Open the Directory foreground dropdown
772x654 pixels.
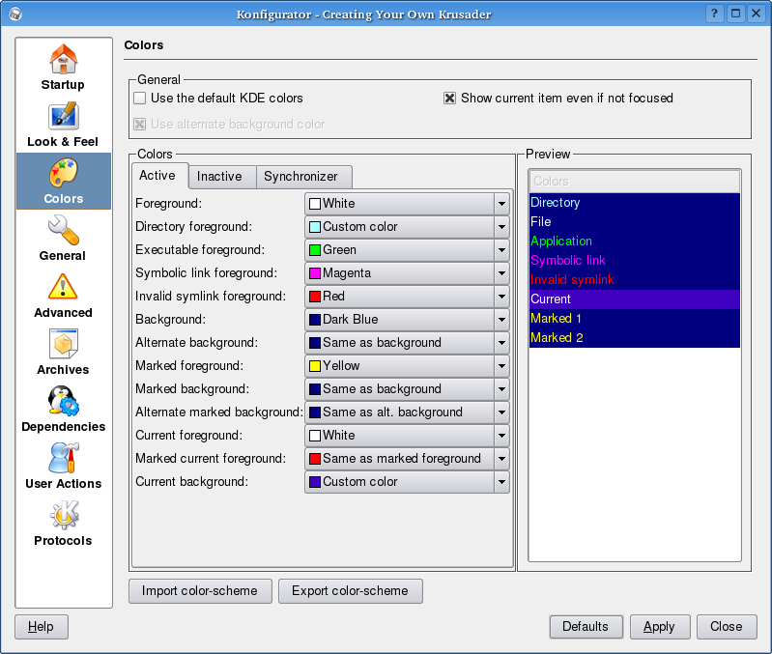407,227
